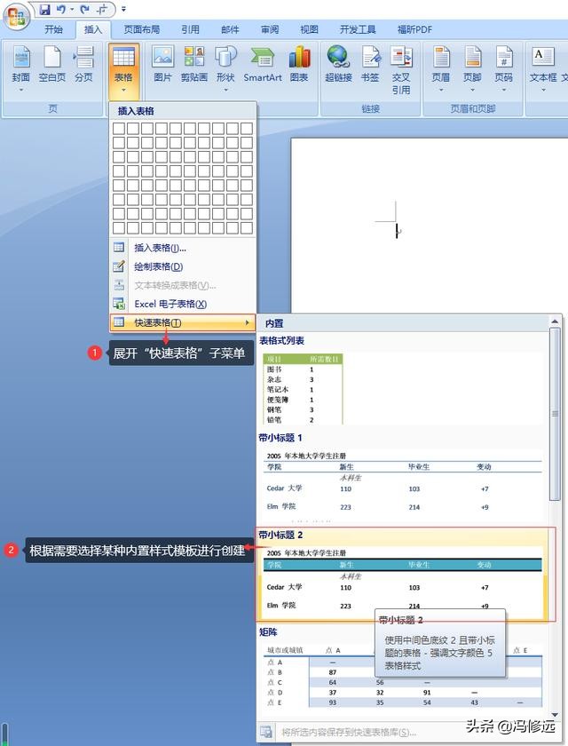Image resolution: width=568 pixels, height=746 pixels.
Task: Click the Office button orb
Action: click(x=16, y=17)
